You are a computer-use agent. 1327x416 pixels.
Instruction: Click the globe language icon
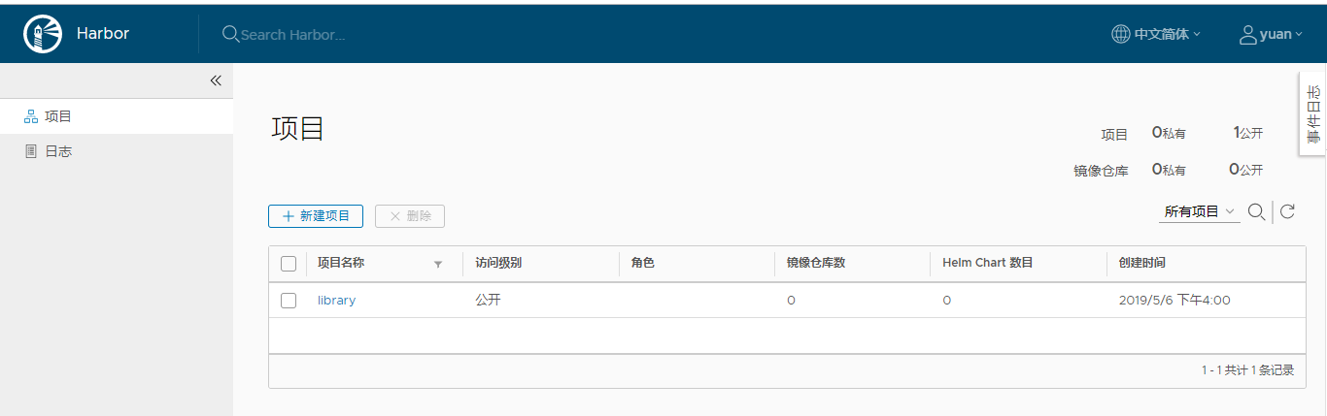(1120, 34)
